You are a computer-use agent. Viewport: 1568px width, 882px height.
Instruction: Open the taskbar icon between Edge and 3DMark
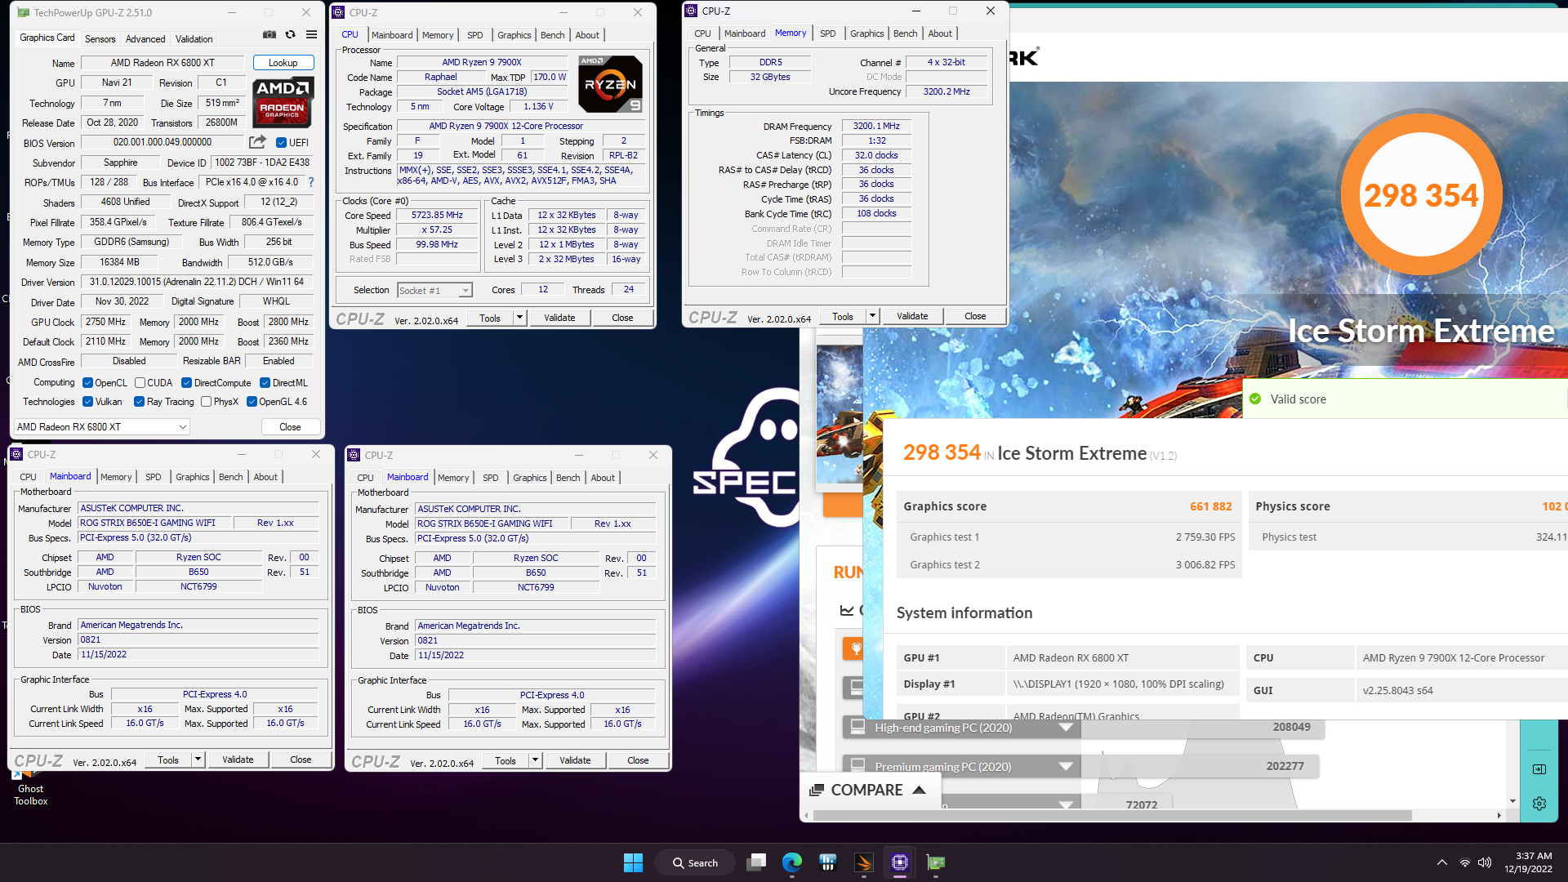[x=828, y=862]
